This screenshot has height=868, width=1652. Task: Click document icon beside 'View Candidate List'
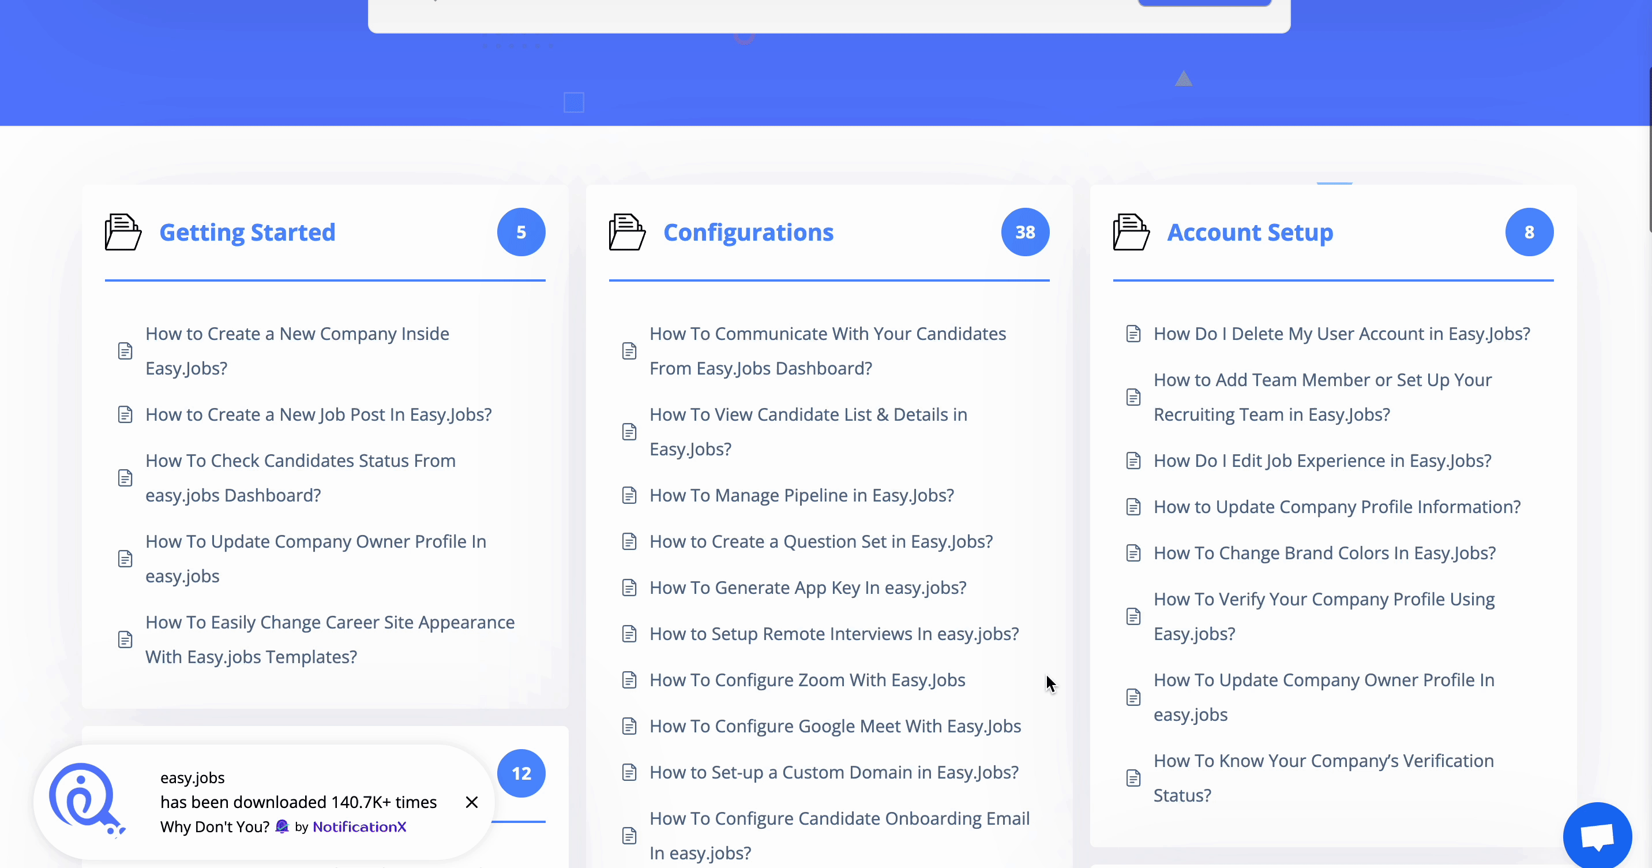(629, 432)
